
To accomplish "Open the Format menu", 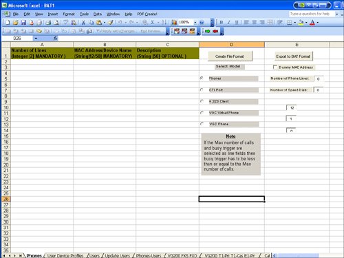I will 69,14.
